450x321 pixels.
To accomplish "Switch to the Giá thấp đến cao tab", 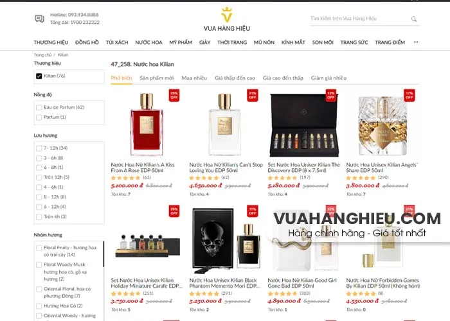I will pyautogui.click(x=235, y=78).
